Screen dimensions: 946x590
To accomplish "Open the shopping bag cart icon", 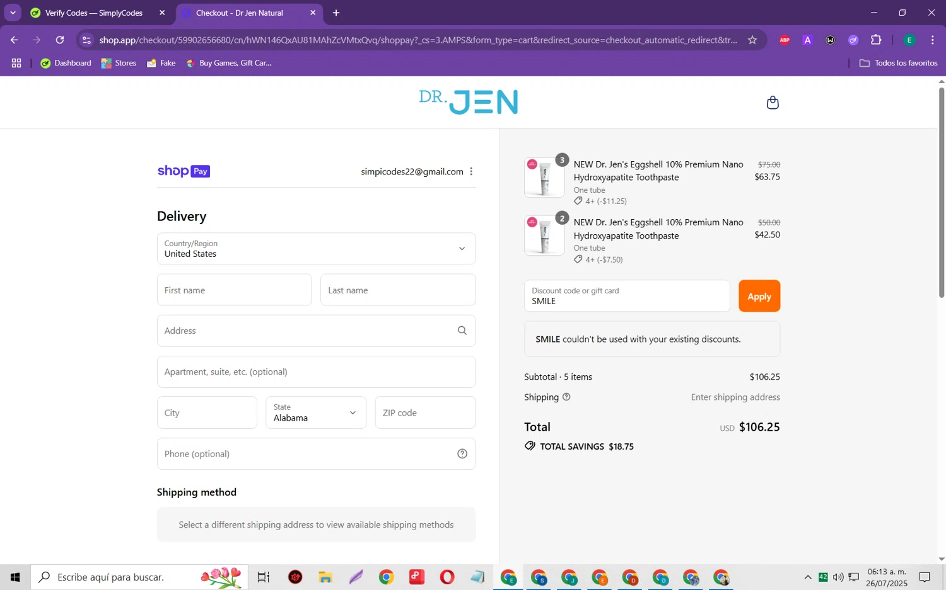I will pos(773,103).
